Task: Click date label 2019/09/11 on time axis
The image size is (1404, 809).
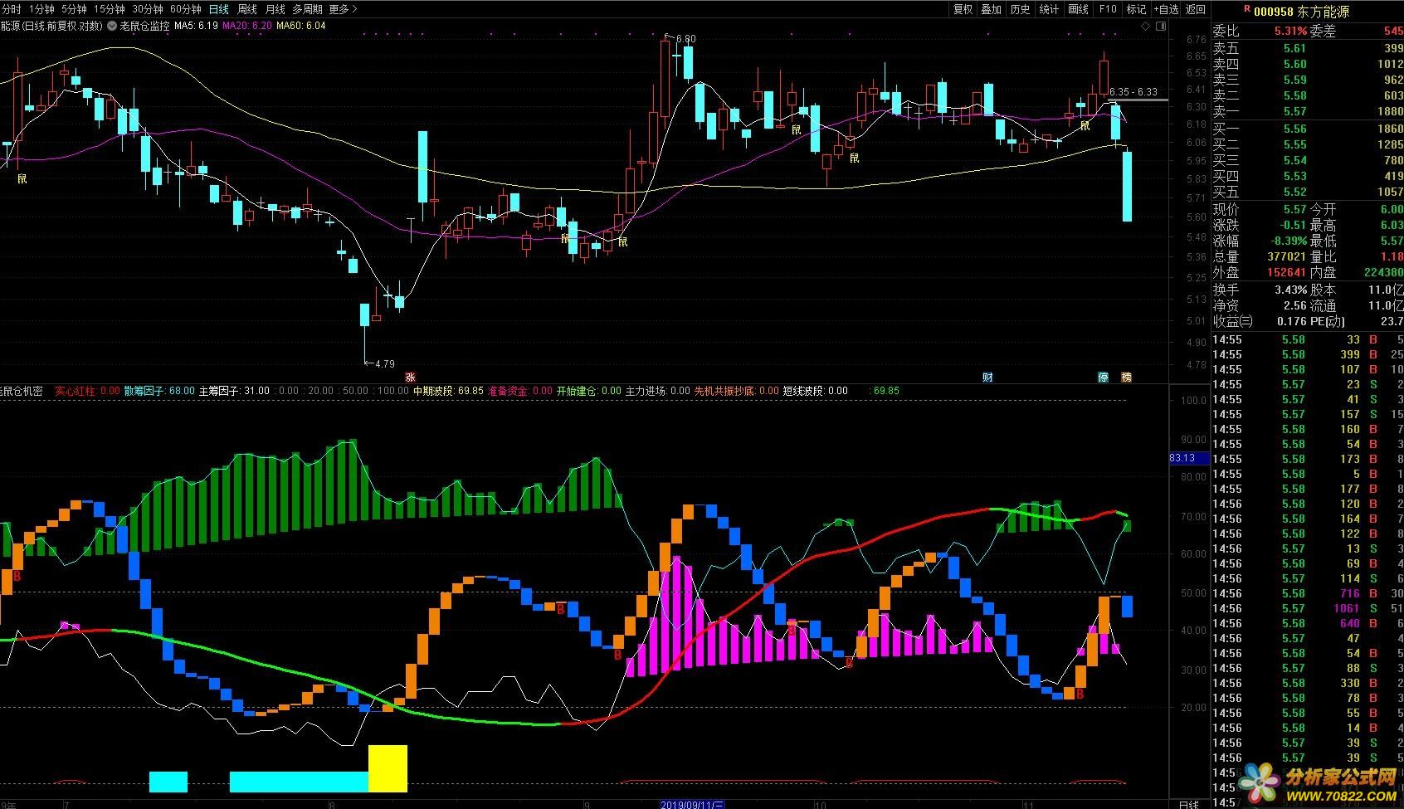Action: (x=693, y=805)
